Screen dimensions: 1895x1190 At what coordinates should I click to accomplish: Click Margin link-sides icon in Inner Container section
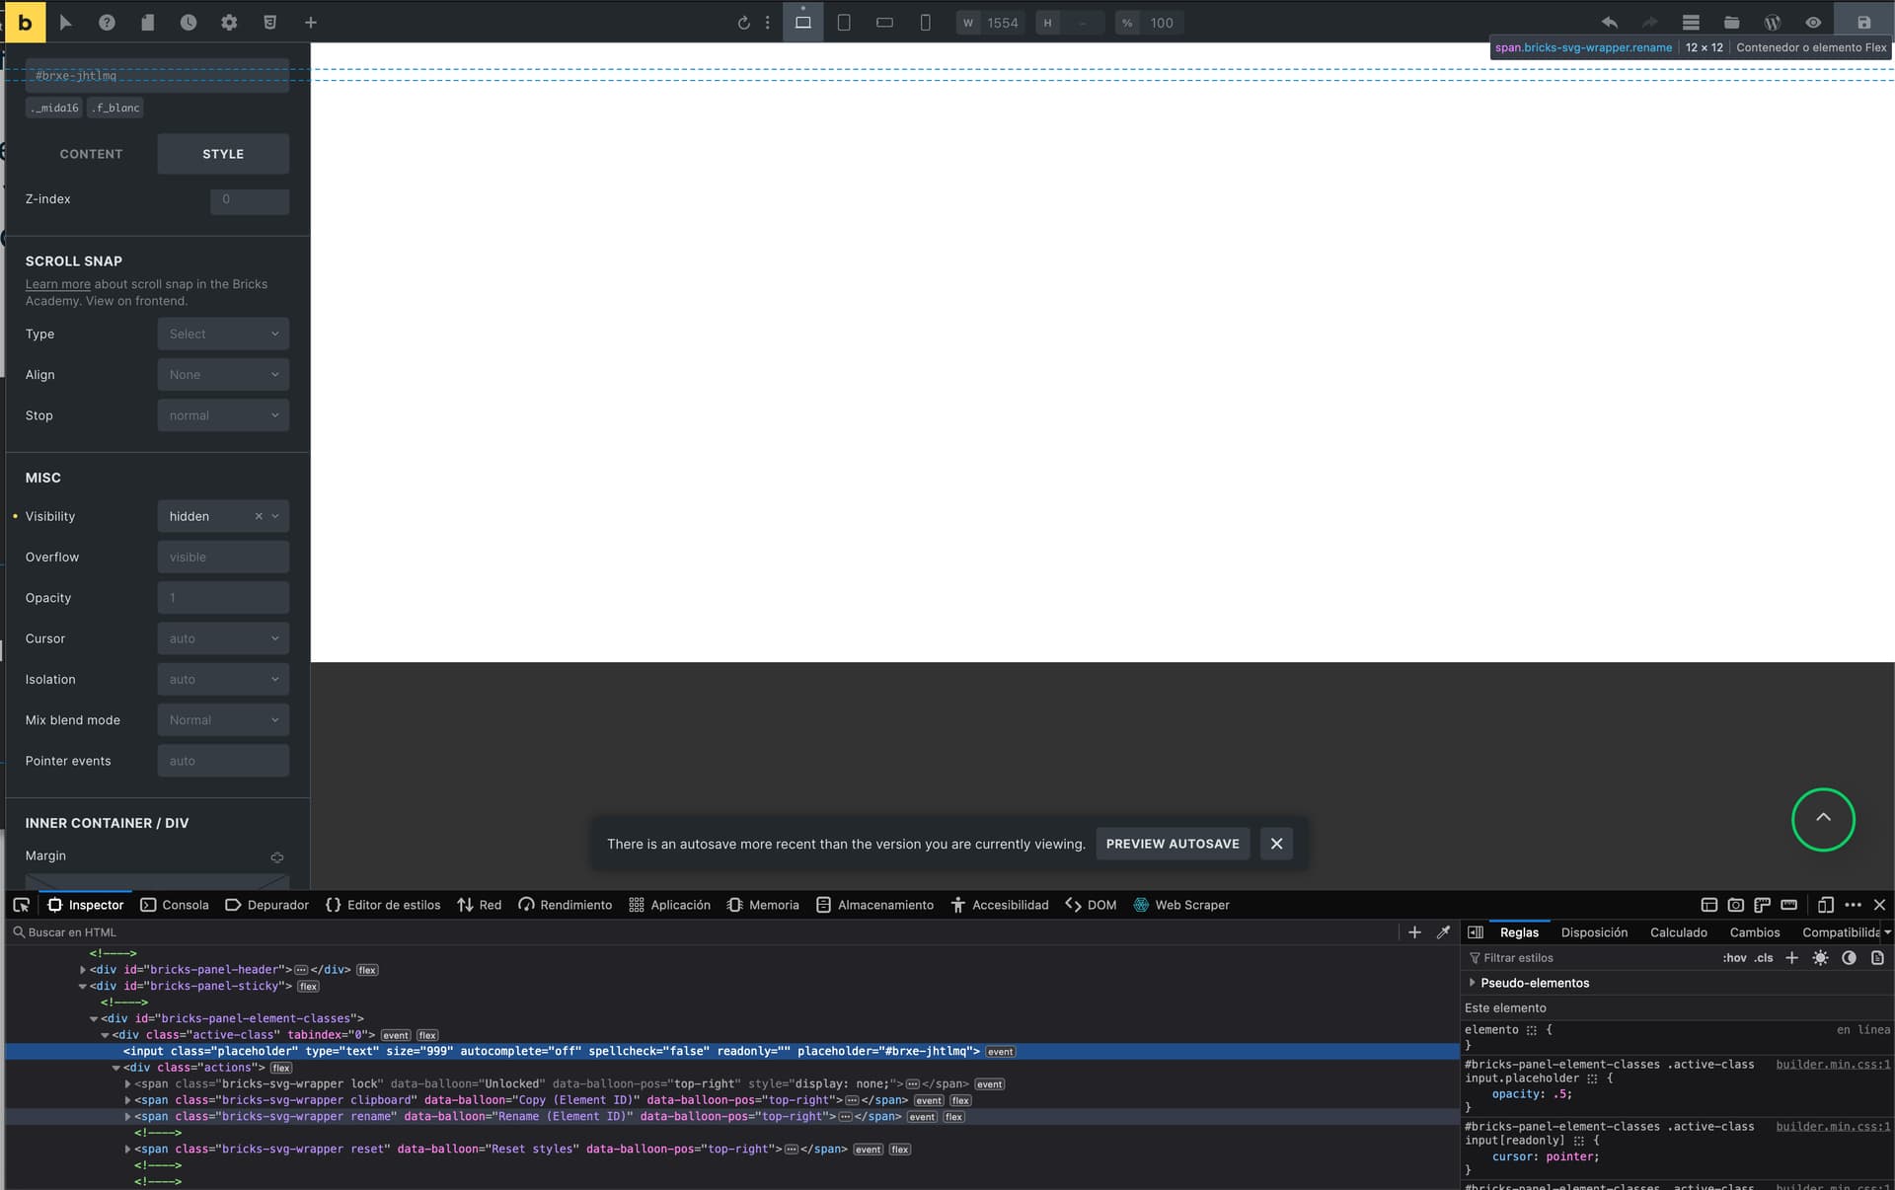(277, 857)
